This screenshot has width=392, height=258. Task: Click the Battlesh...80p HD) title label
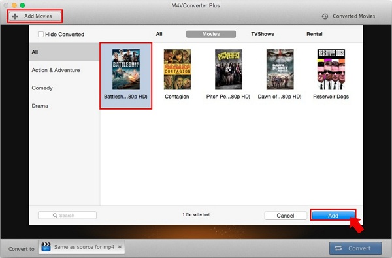(x=125, y=97)
